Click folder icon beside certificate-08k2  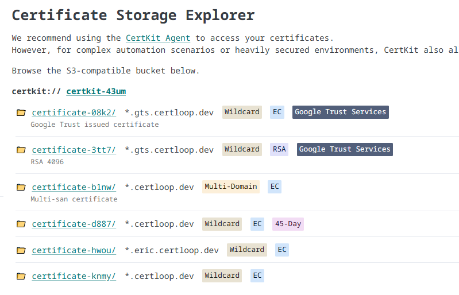[x=21, y=112]
